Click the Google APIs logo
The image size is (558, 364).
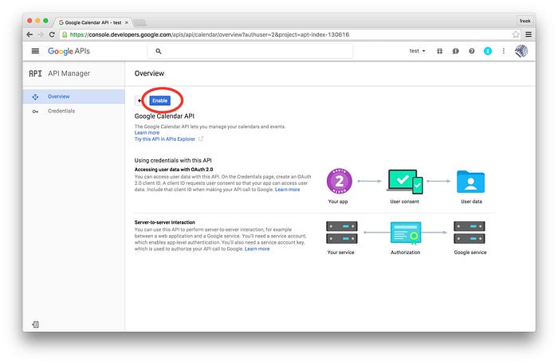point(69,51)
